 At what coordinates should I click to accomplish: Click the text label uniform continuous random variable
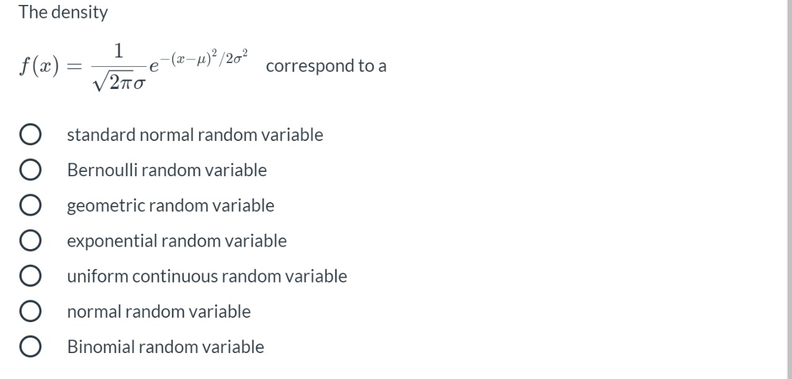[x=207, y=276]
